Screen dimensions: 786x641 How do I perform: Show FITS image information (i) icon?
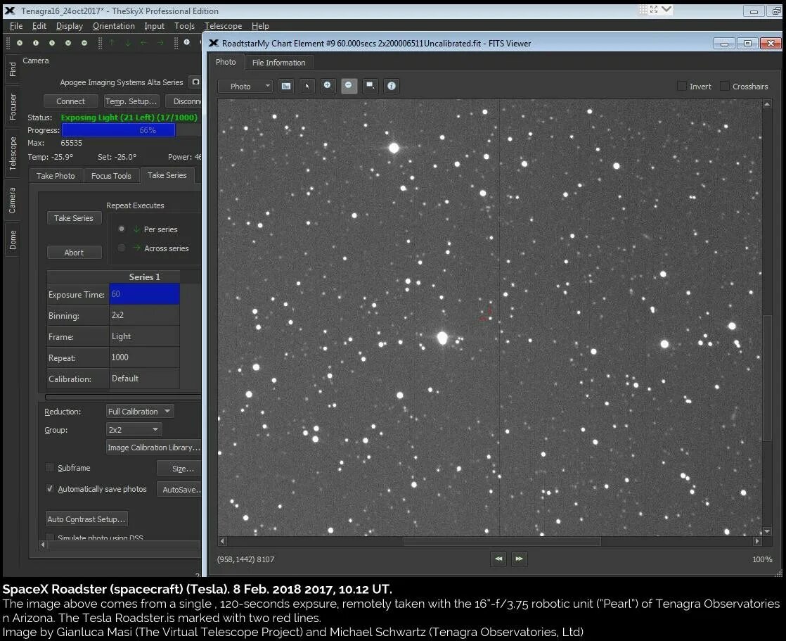coord(392,87)
